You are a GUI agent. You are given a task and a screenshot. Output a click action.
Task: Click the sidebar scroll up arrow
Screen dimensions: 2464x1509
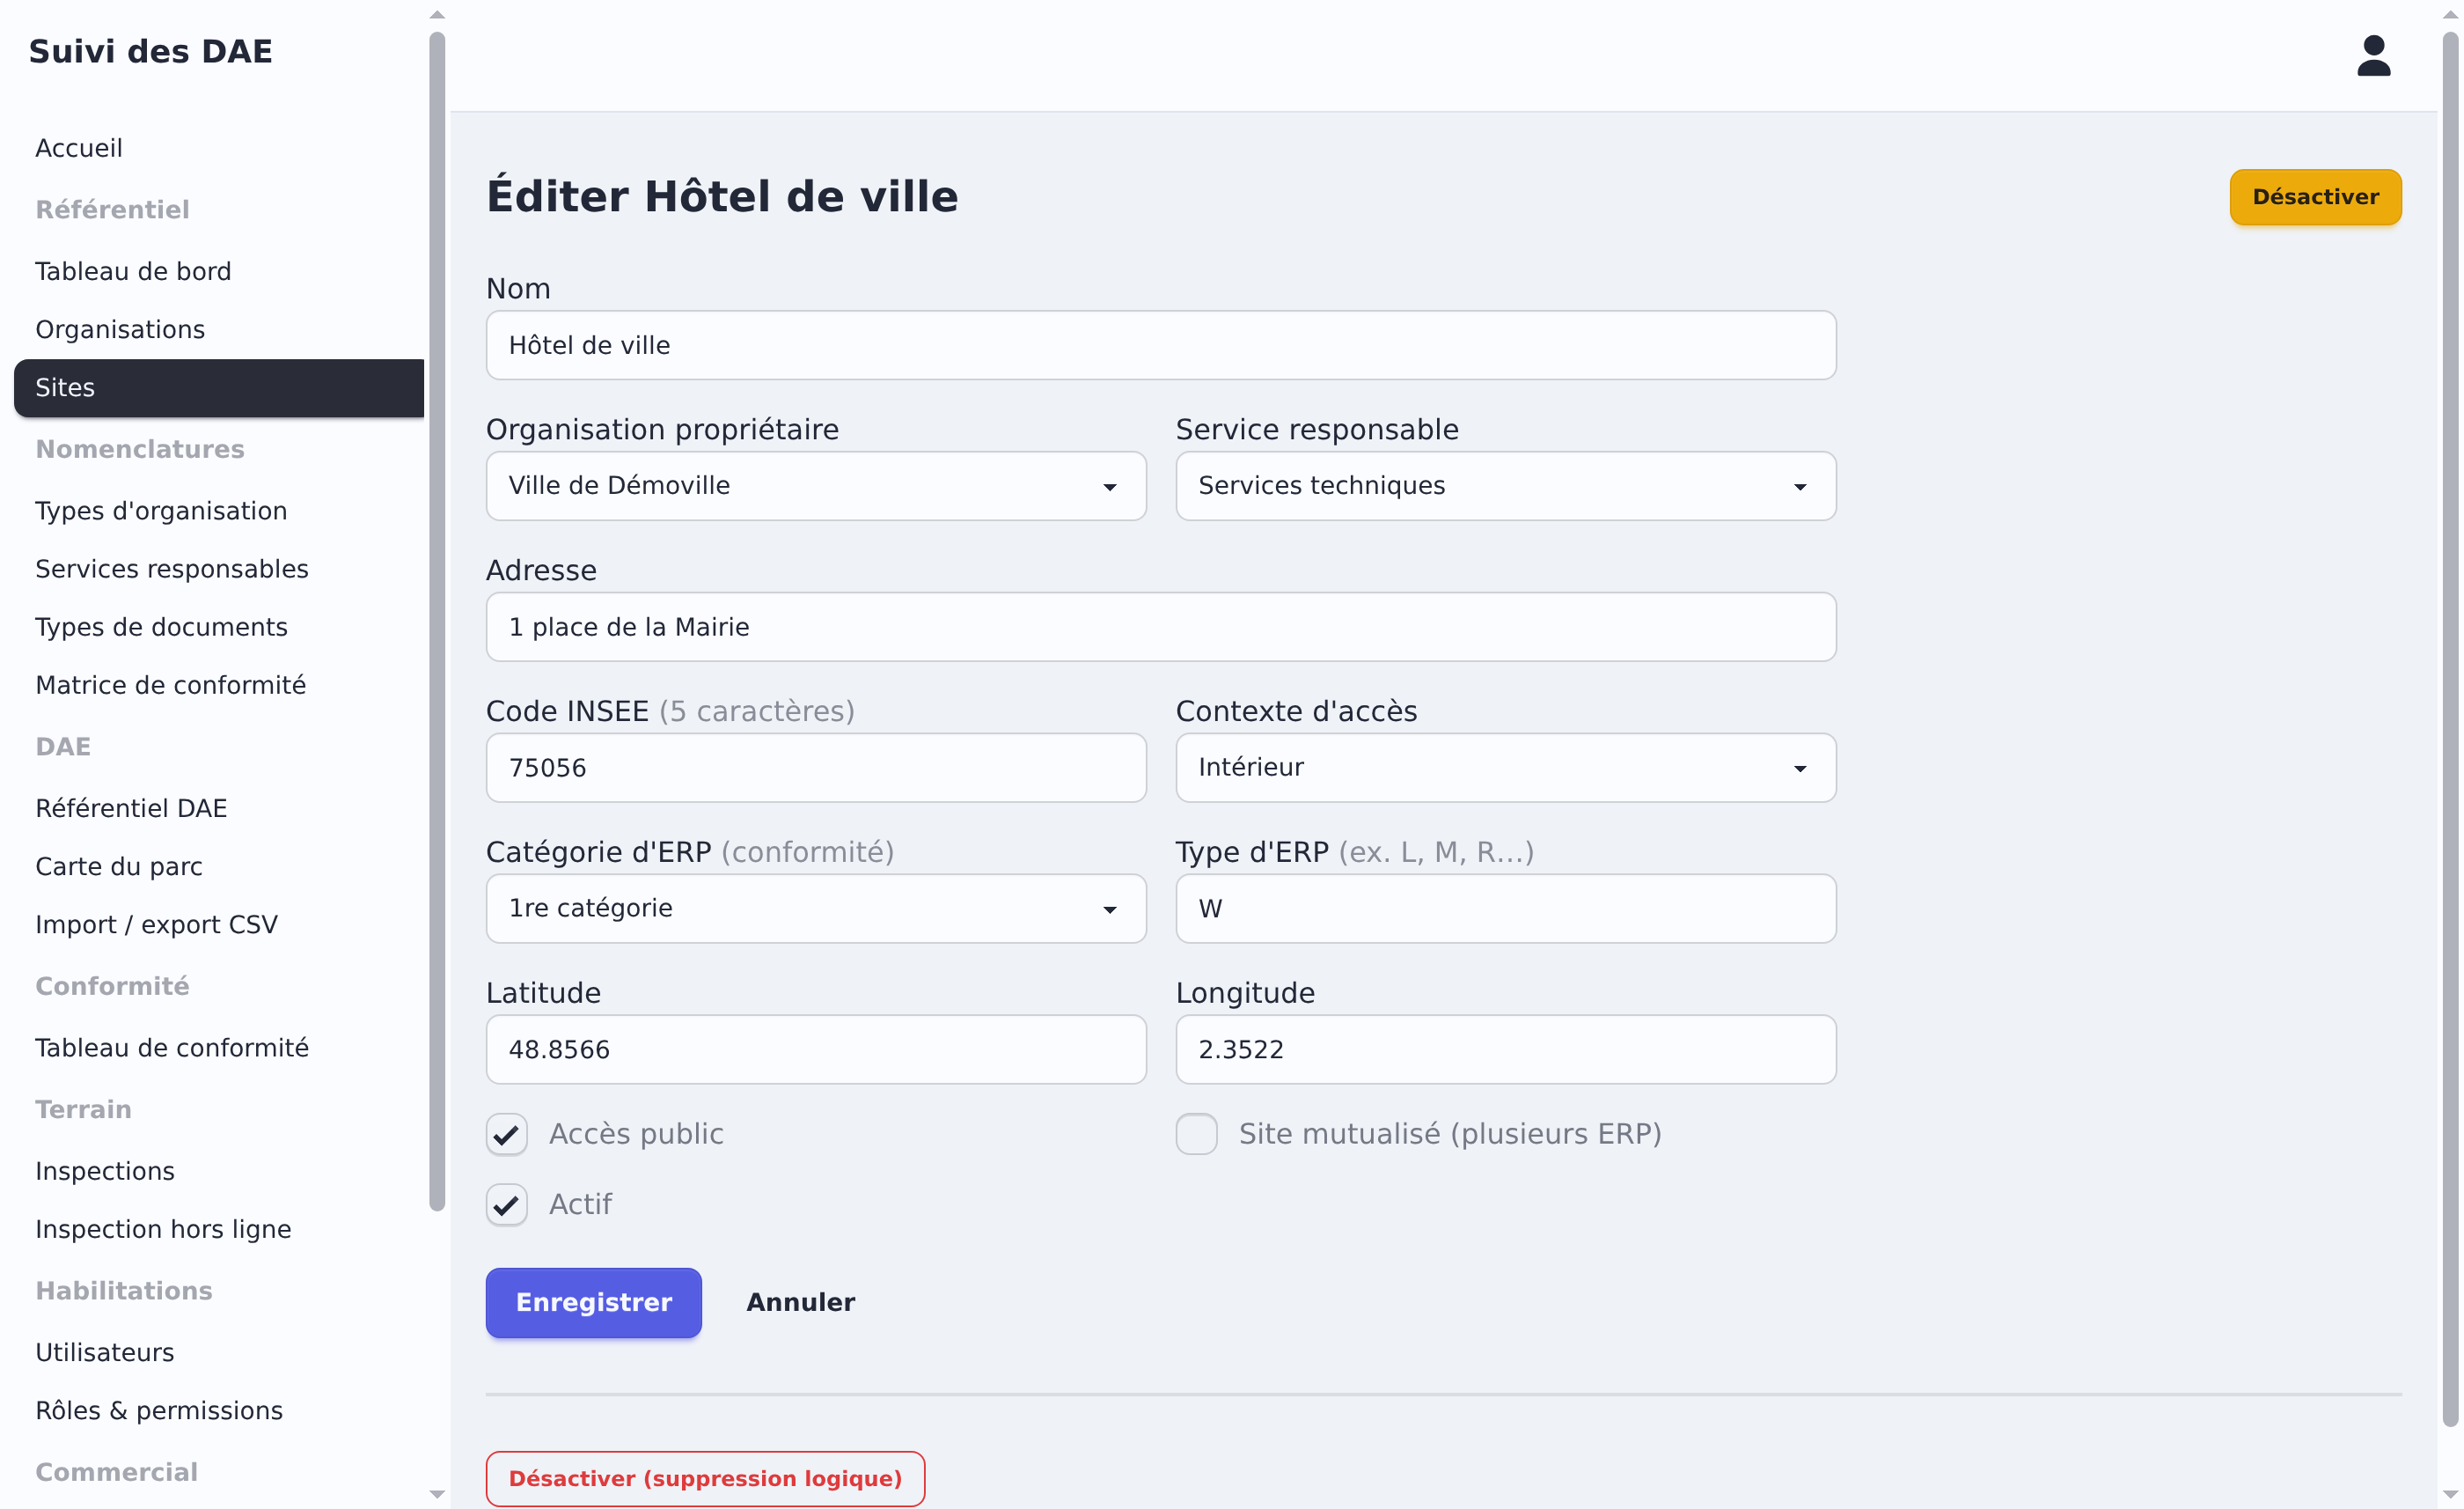click(437, 14)
